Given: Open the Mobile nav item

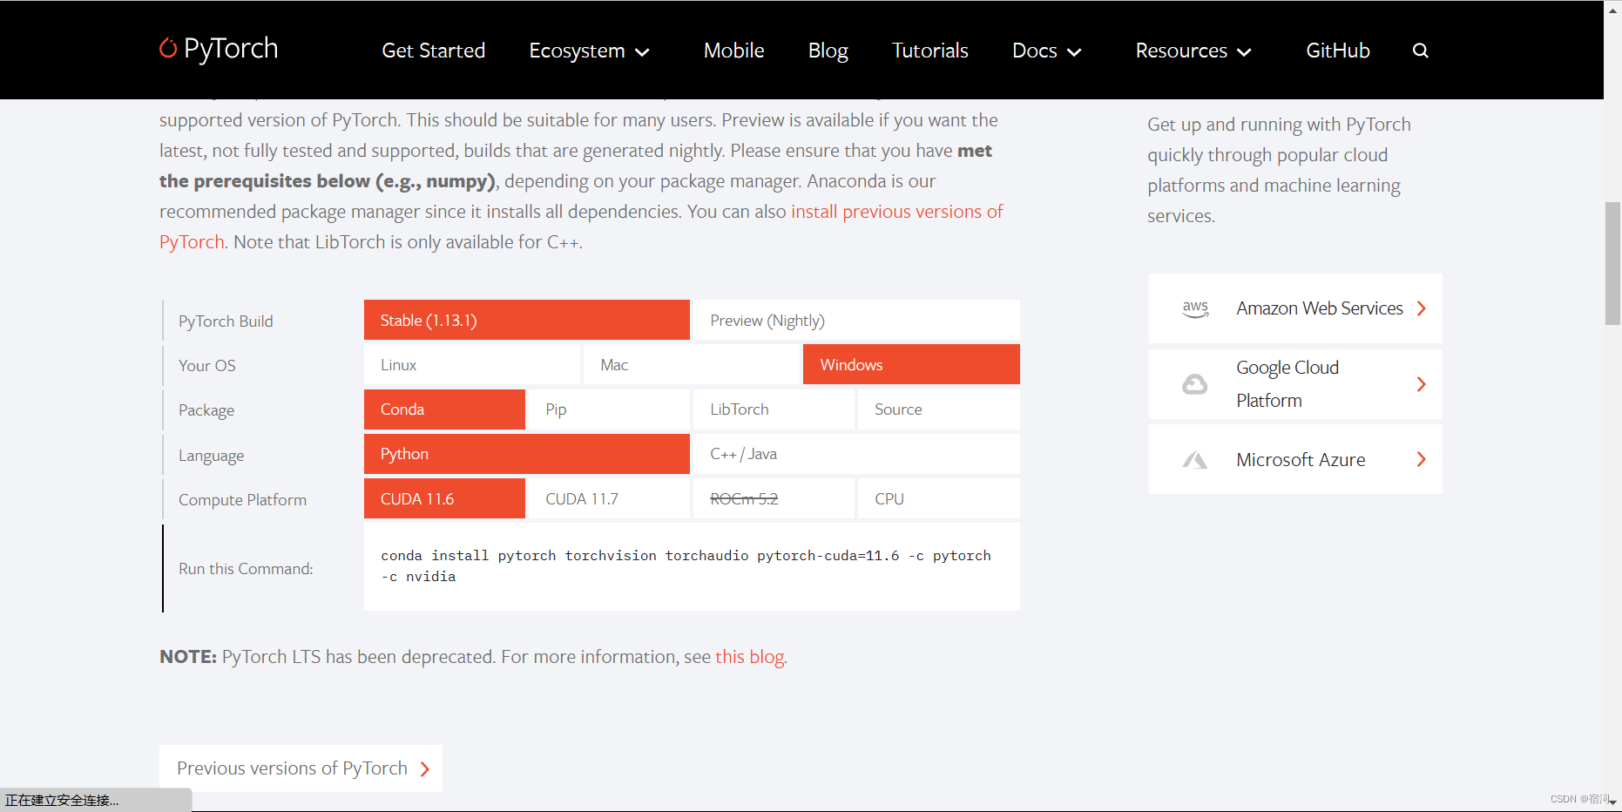Looking at the screenshot, I should (733, 51).
